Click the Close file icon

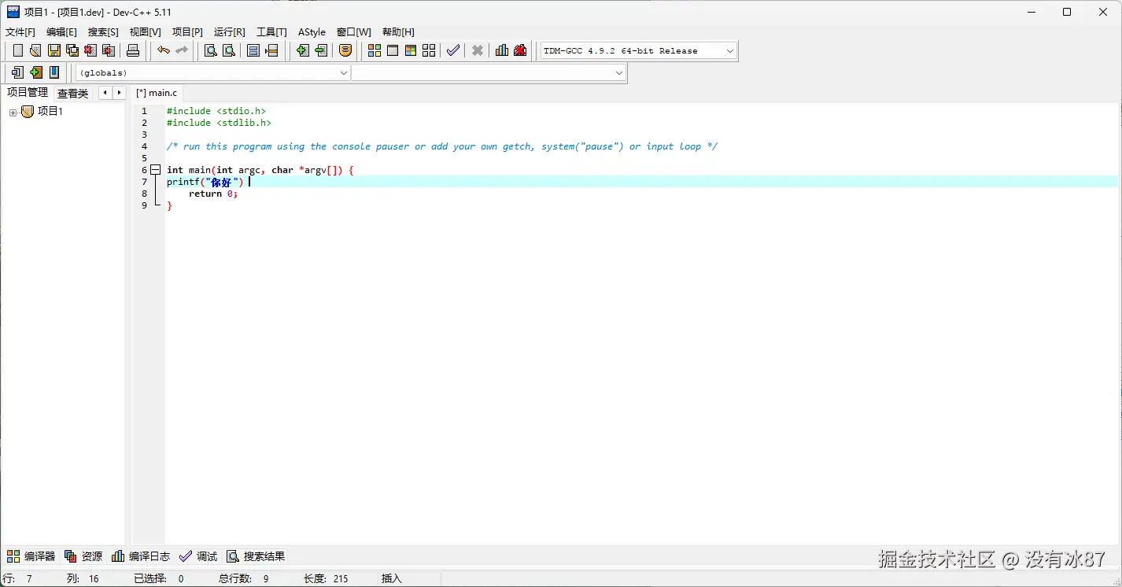90,50
